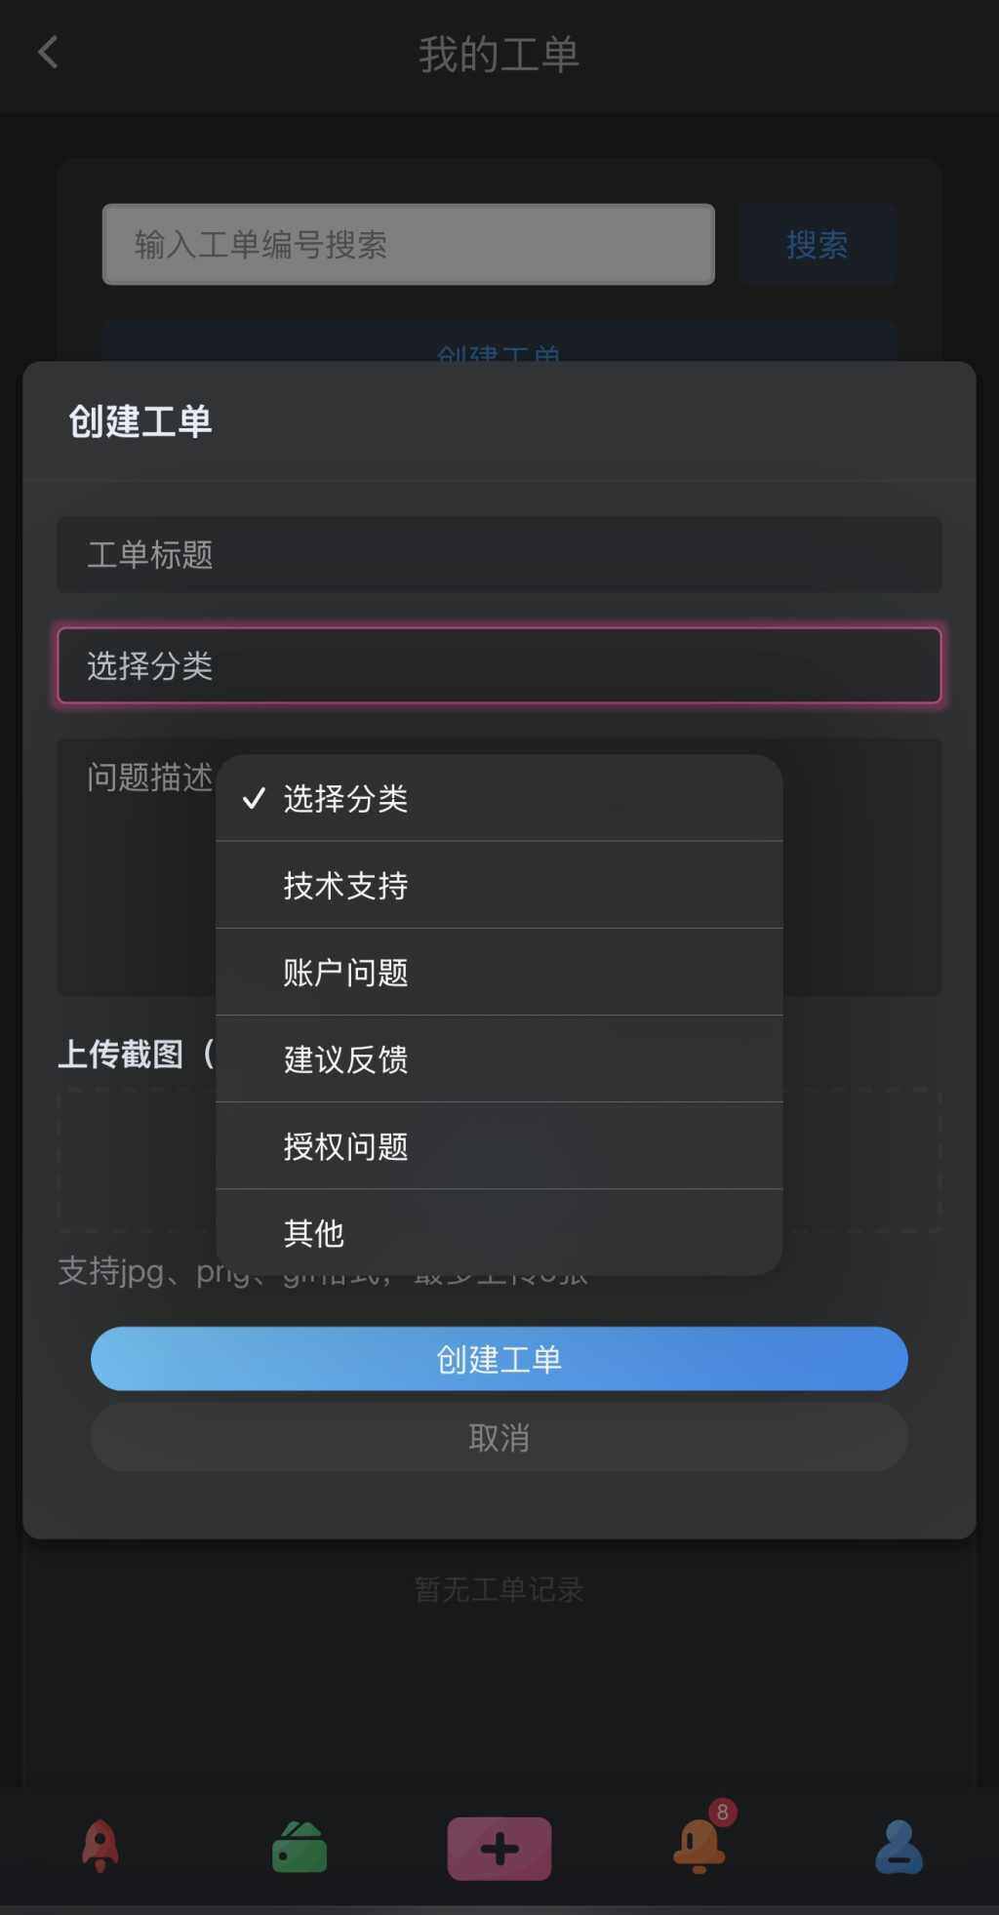Click the 选择分类 dropdown field
This screenshot has width=999, height=1915.
tap(499, 665)
